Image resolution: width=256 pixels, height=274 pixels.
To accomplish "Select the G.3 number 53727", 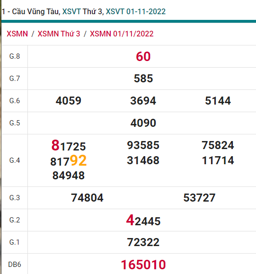I will point(199,198).
